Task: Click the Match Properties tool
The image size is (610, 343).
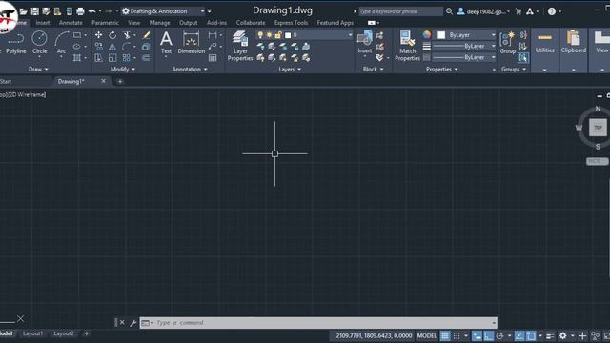Action: (407, 46)
